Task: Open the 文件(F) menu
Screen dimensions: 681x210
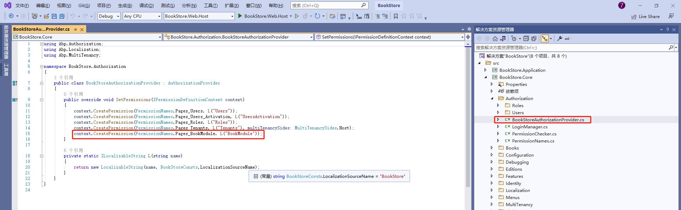Action: point(22,6)
